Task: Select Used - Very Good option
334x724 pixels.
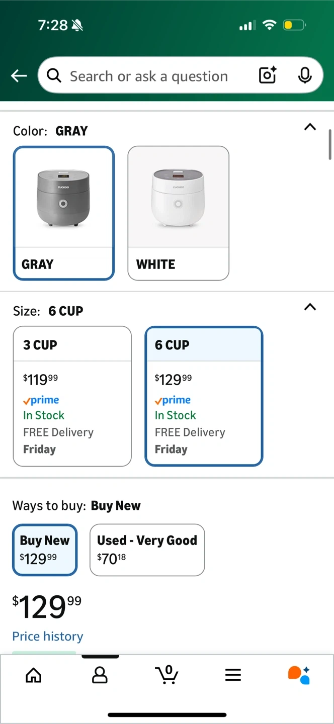Action: [x=147, y=550]
